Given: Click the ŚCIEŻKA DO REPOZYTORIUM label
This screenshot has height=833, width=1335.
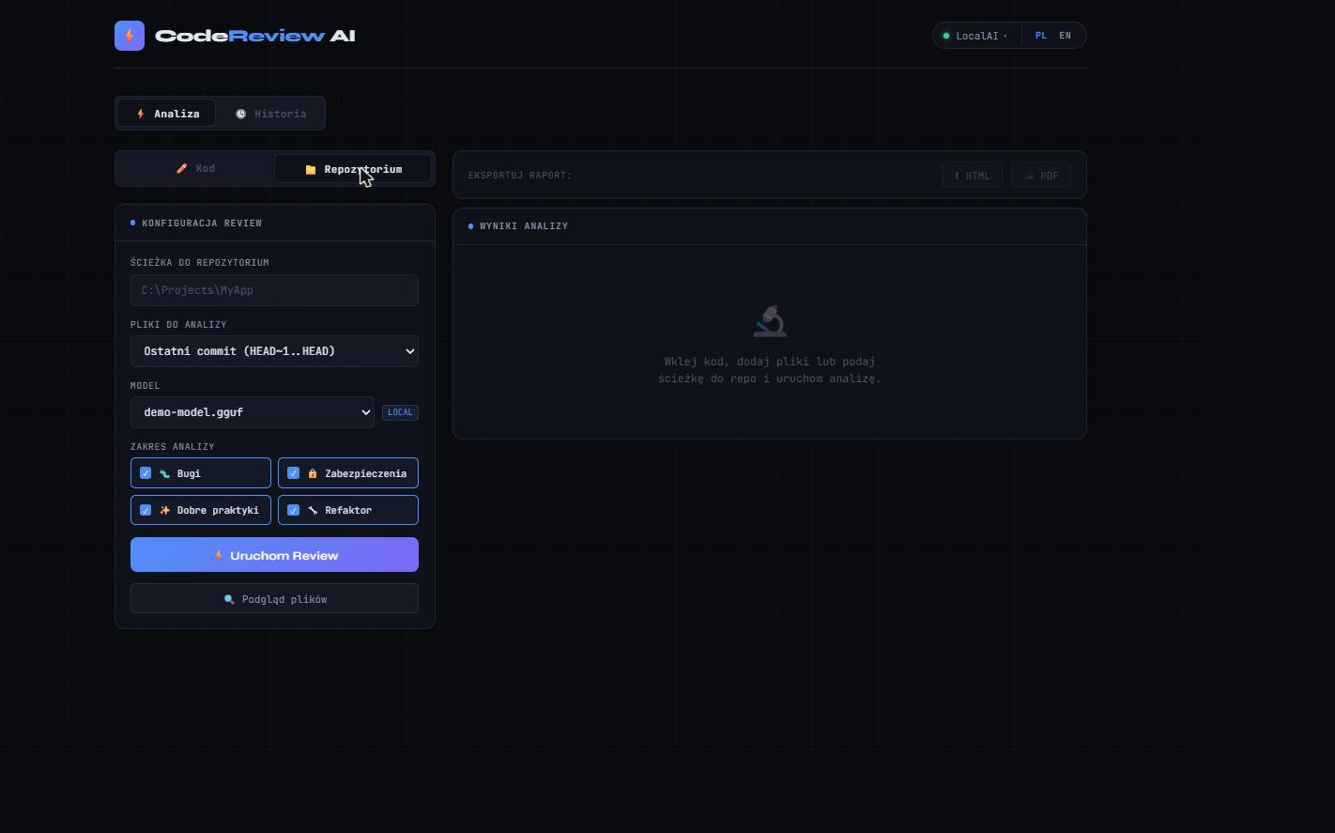Looking at the screenshot, I should click(200, 263).
